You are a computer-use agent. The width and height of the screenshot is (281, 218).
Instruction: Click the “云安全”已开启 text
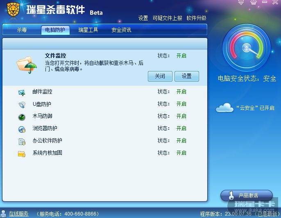255,108
